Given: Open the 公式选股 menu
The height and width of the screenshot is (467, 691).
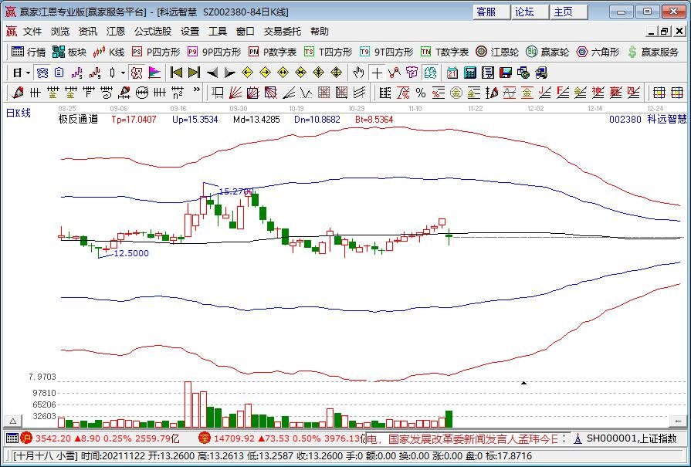Looking at the screenshot, I should pyautogui.click(x=152, y=32).
